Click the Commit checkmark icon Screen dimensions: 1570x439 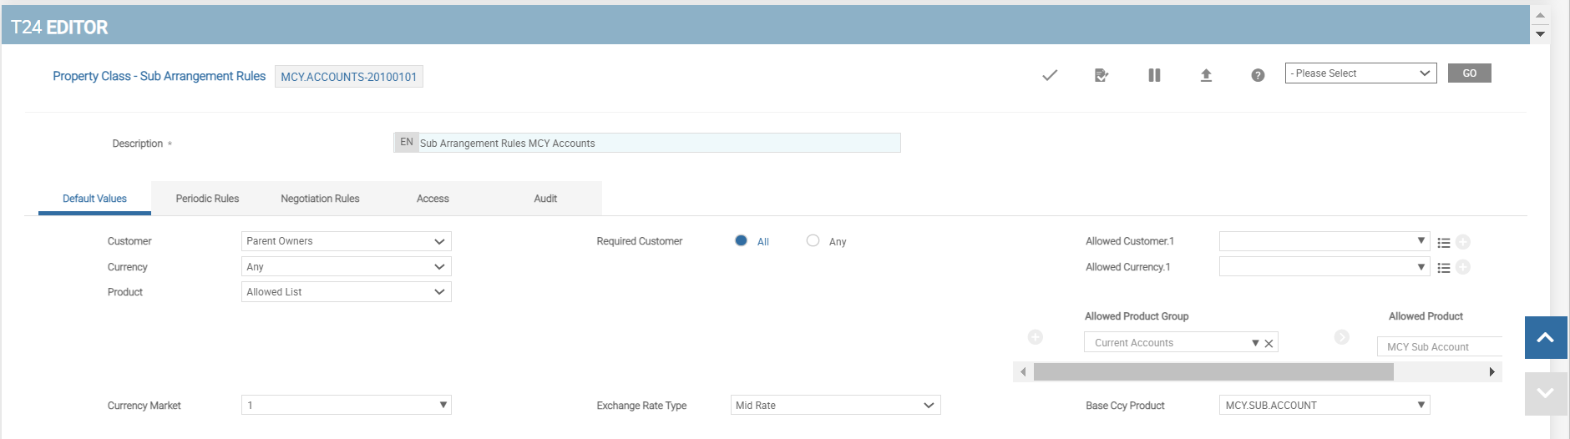tap(1050, 75)
